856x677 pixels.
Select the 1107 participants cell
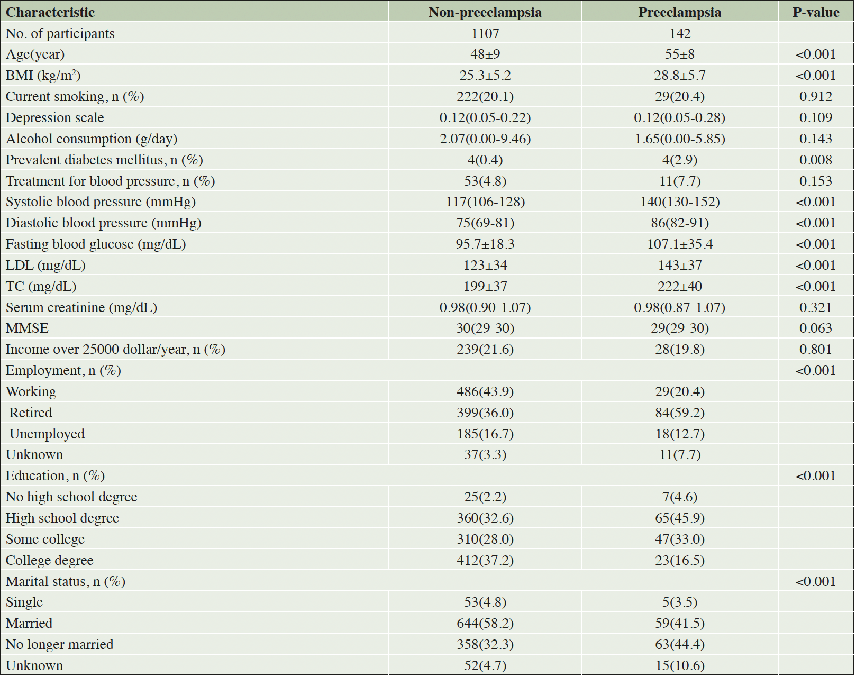[485, 33]
